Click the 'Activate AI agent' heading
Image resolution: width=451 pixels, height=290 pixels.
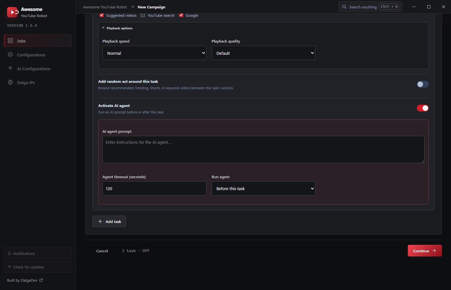114,106
